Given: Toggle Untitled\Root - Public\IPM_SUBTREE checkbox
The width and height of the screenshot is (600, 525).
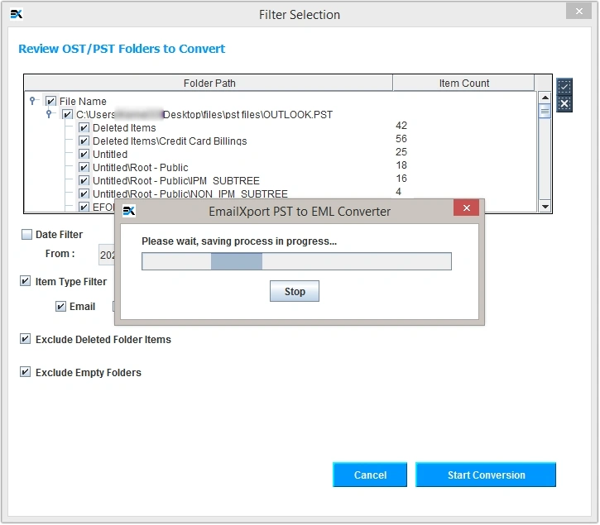Looking at the screenshot, I should (84, 180).
